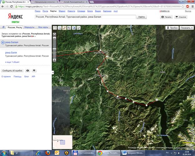Open the Показать dropdown on the map
195x156 pixels.
pyautogui.click(x=187, y=28)
